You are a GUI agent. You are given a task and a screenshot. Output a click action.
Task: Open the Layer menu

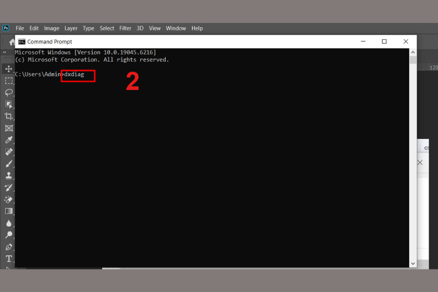(x=71, y=28)
